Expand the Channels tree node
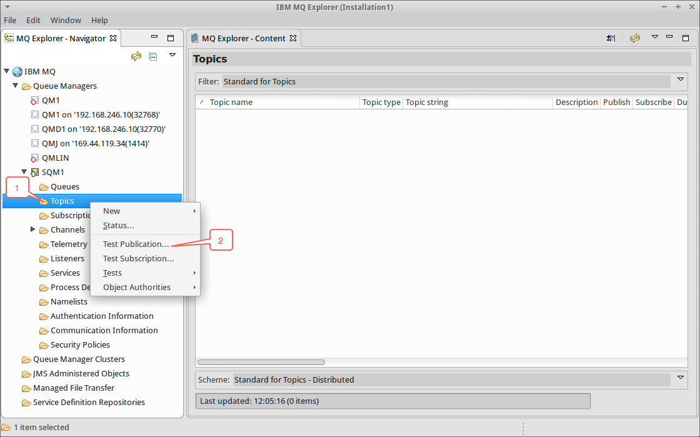700x437 pixels. [x=32, y=229]
